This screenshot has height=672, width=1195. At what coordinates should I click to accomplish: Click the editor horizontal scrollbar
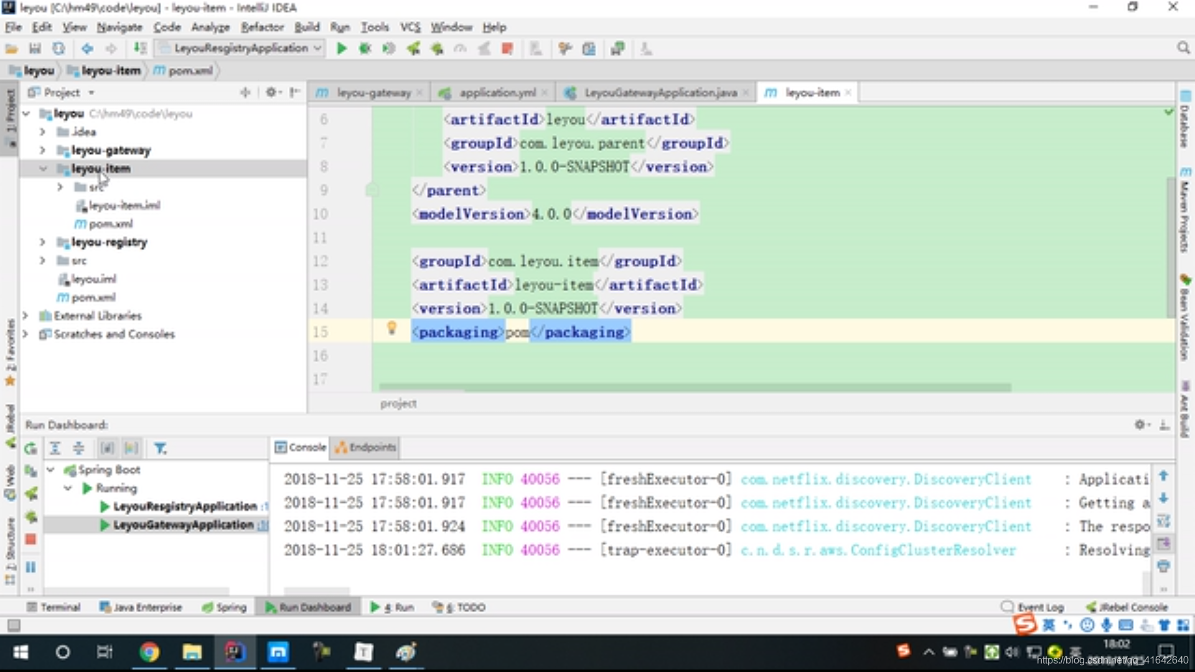click(695, 388)
